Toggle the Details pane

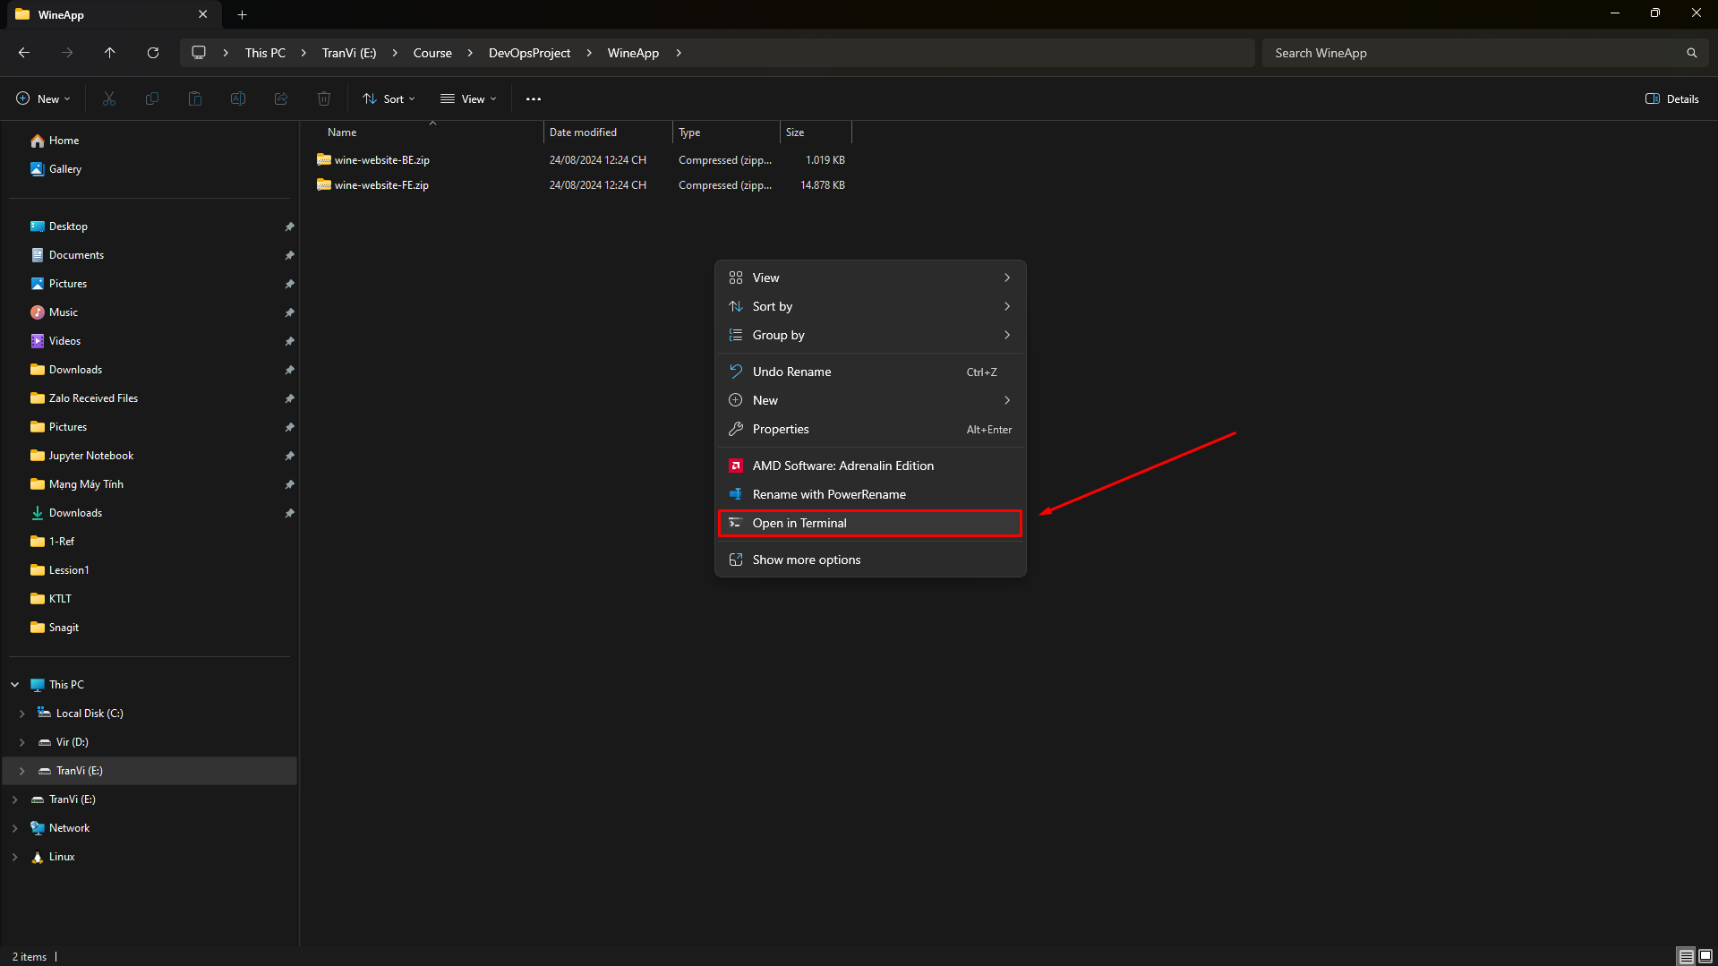[x=1672, y=98]
